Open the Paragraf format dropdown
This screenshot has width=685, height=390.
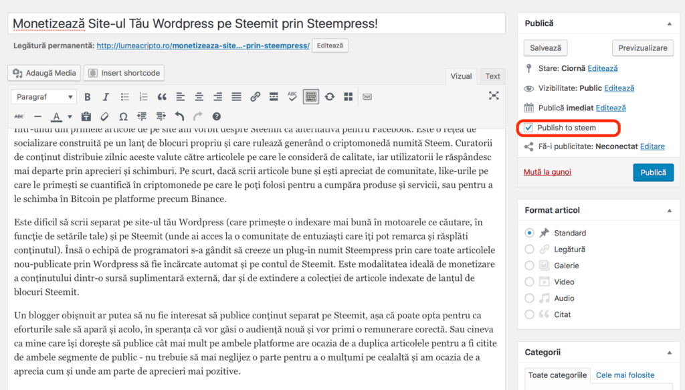click(44, 97)
